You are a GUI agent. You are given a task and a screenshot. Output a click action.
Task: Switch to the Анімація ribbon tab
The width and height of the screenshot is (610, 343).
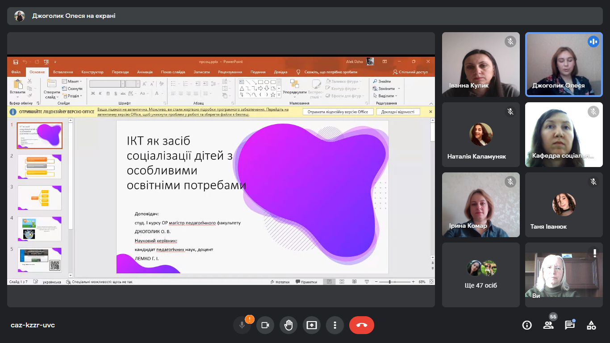(145, 72)
